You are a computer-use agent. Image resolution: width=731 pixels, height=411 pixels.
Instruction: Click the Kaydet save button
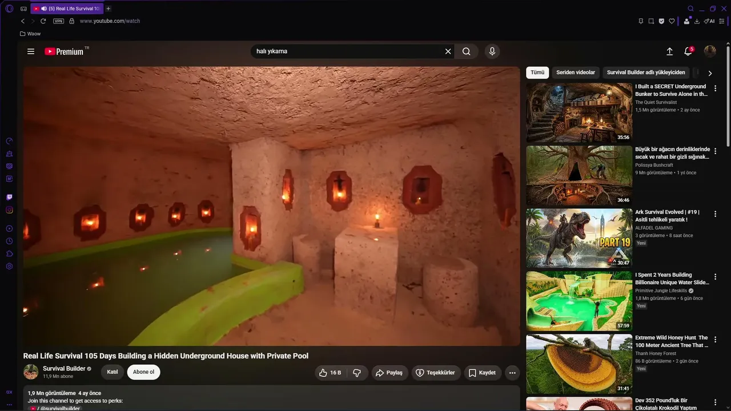pyautogui.click(x=483, y=373)
